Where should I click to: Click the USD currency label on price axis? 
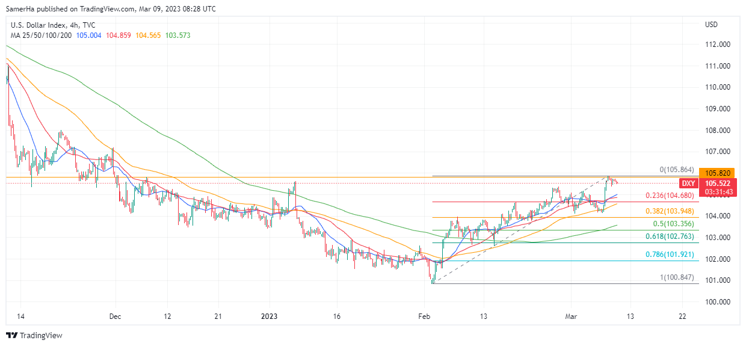click(711, 25)
